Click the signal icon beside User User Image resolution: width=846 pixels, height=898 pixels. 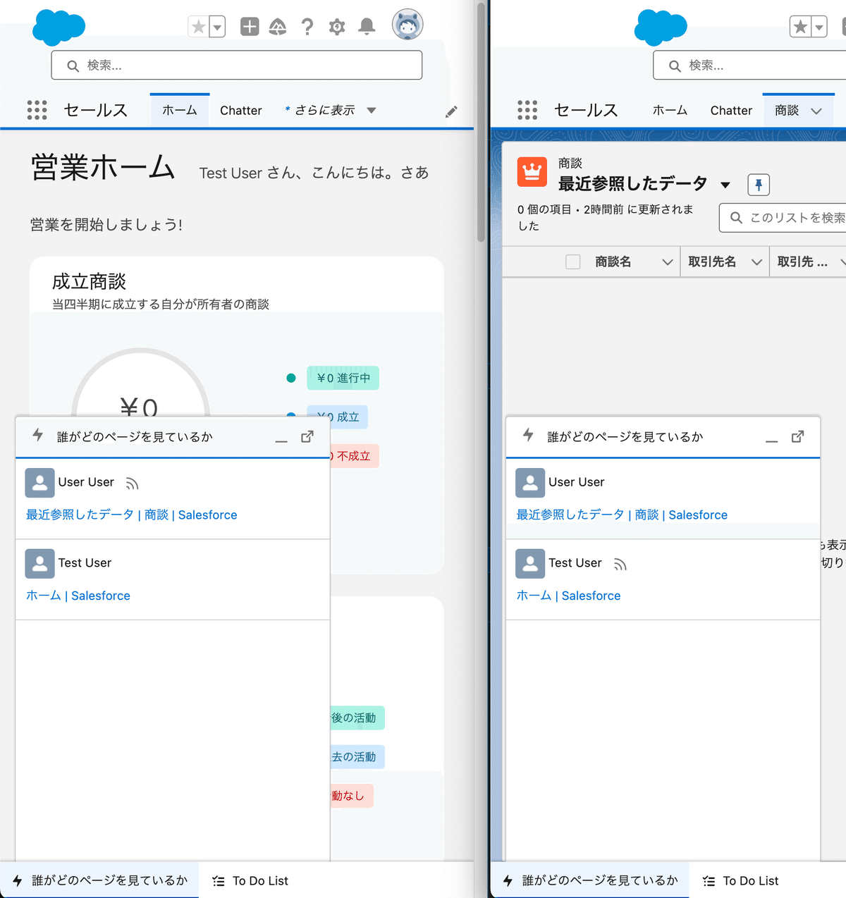click(132, 484)
